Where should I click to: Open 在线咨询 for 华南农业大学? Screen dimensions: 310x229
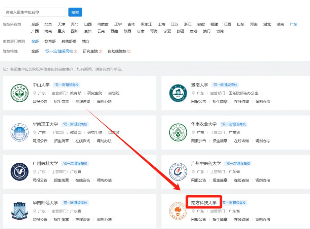tap(241, 141)
